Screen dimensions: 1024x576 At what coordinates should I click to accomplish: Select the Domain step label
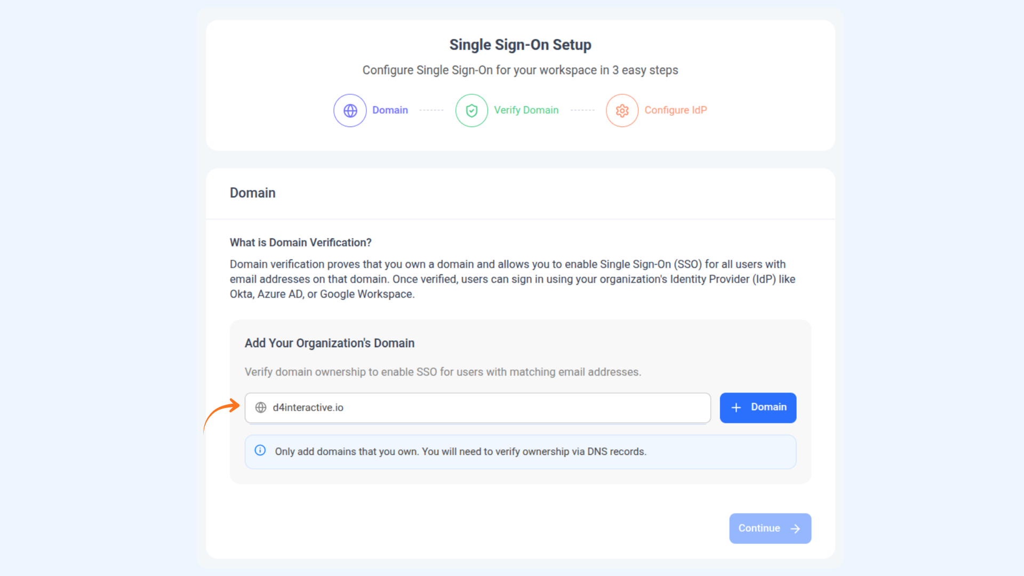point(390,110)
